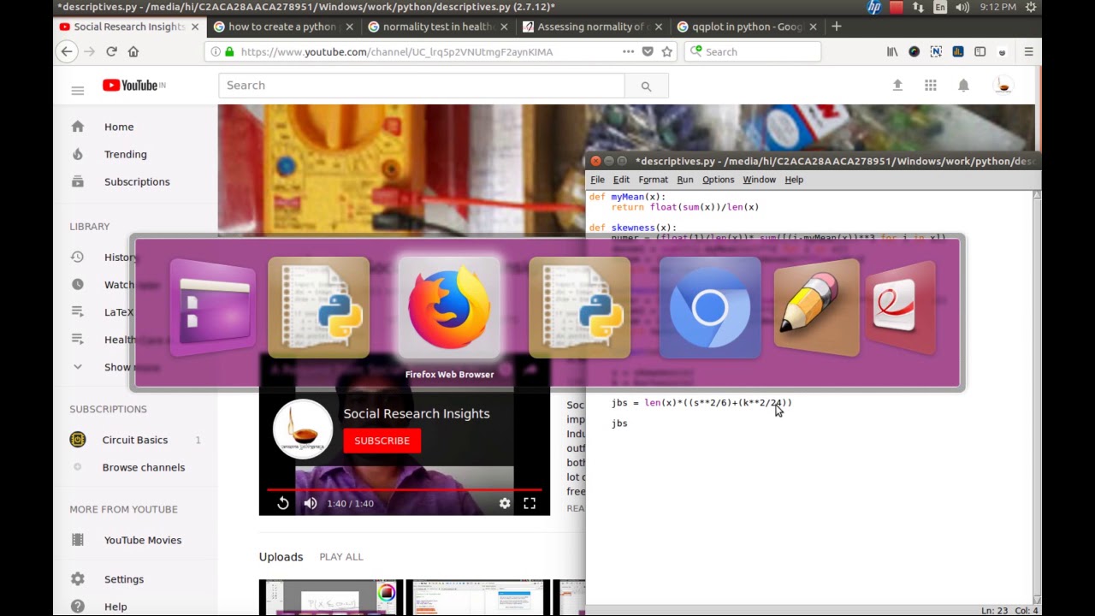Mute the trailer video volume

click(311, 503)
